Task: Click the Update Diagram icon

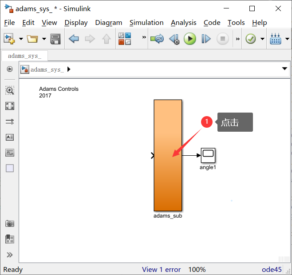Action: pyautogui.click(x=157, y=39)
